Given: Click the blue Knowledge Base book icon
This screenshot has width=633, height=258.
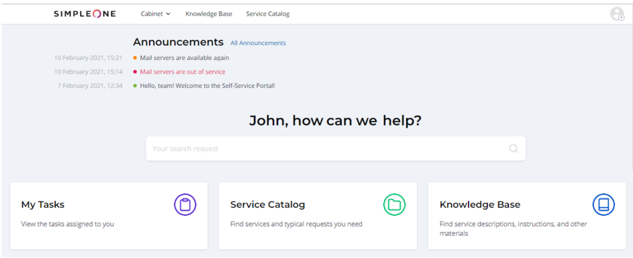Looking at the screenshot, I should pos(603,205).
